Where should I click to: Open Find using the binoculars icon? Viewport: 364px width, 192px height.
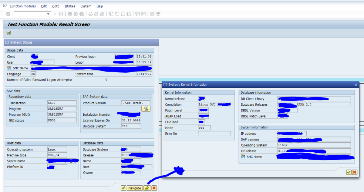[96, 14]
